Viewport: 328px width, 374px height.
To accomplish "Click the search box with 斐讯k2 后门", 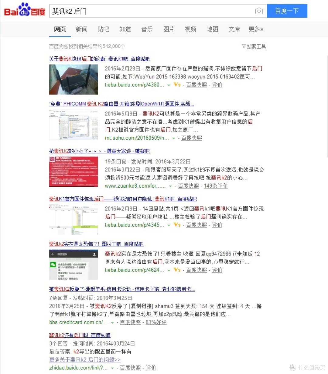I will tap(158, 11).
